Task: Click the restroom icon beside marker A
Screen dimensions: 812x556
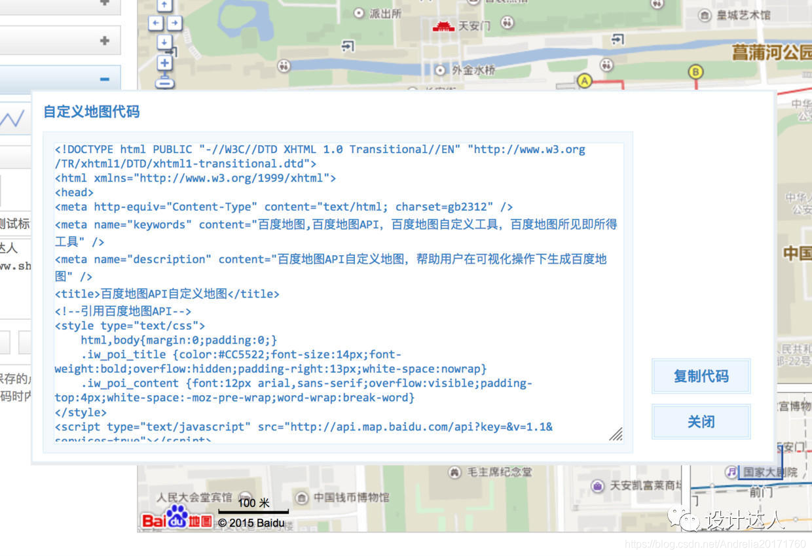Action: (x=607, y=64)
